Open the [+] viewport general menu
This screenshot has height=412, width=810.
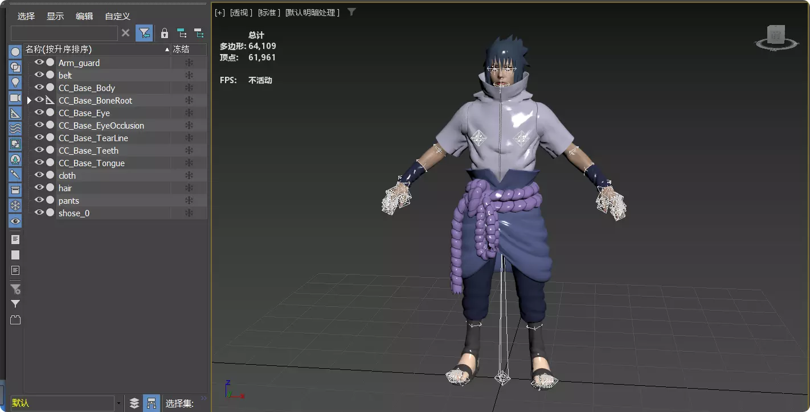coord(220,13)
